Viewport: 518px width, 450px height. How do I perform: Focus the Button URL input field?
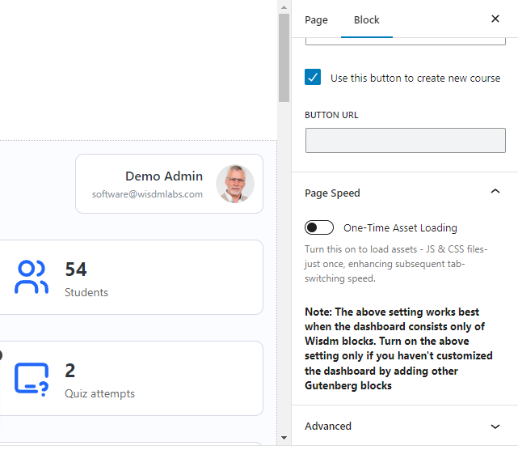[x=405, y=140]
